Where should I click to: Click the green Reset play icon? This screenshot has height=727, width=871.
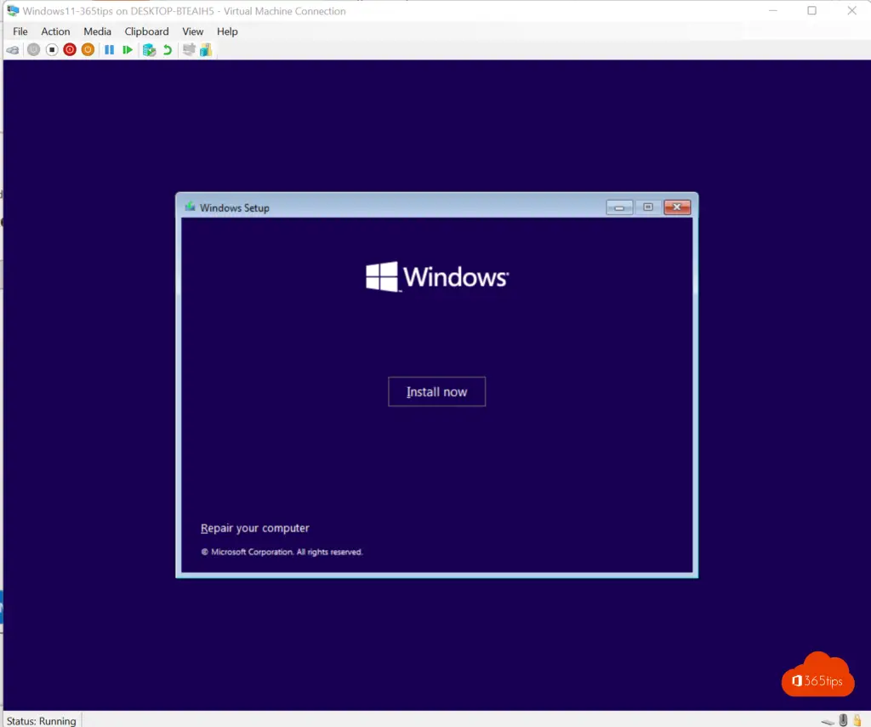tap(128, 50)
